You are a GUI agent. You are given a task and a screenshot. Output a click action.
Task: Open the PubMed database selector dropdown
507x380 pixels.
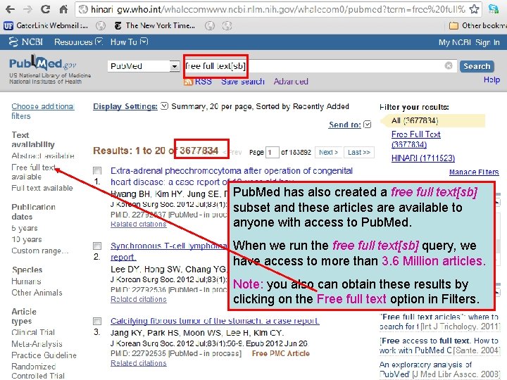144,66
